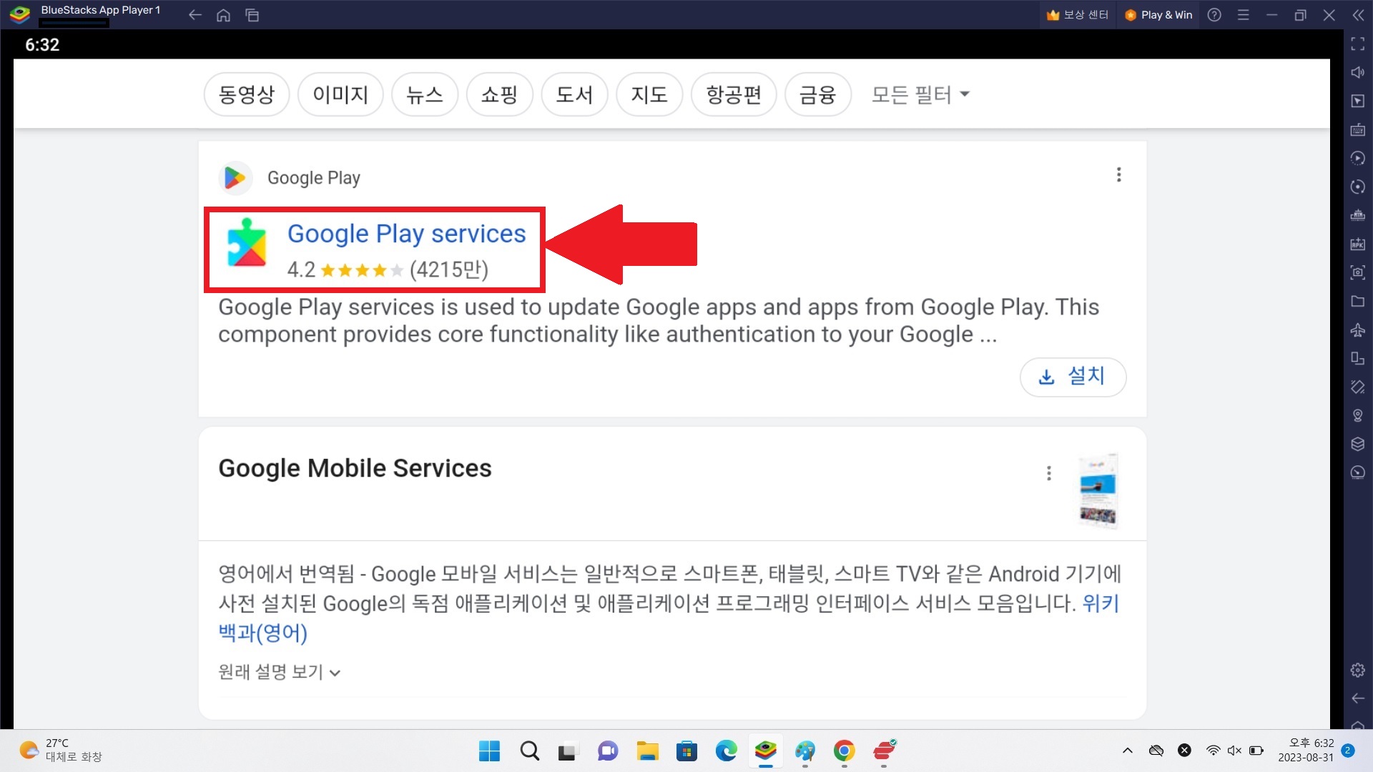This screenshot has width=1373, height=772.
Task: Open the multi-instance layers icon
Action: [x=1358, y=444]
